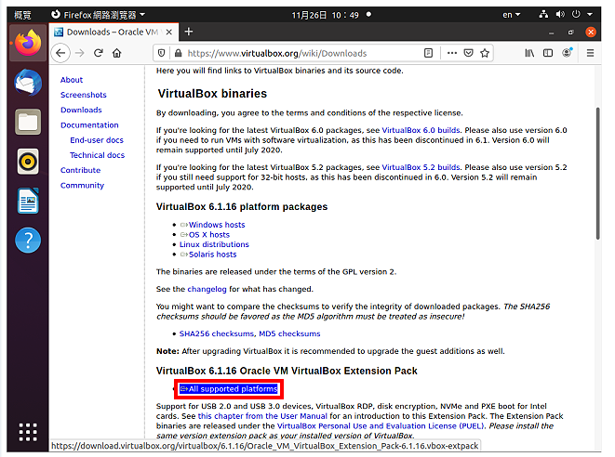
Task: Open LibreOffice Writer from the dock
Action: coord(28,201)
